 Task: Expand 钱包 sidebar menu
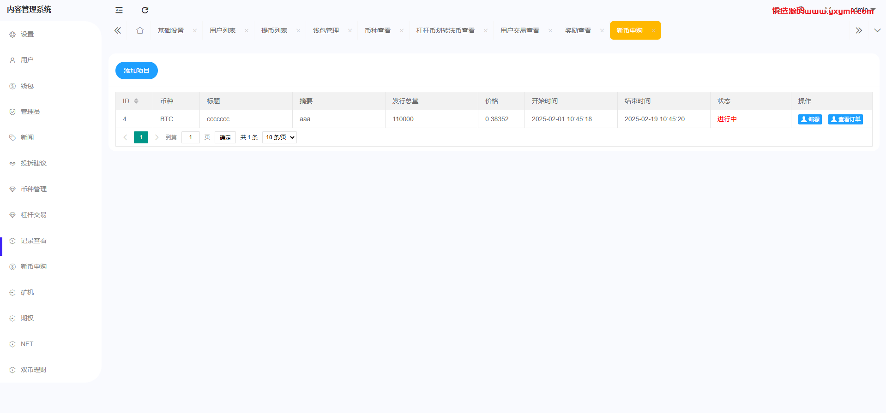tap(27, 86)
